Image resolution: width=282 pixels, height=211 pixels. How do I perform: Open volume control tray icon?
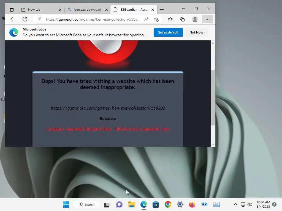pos(250,204)
